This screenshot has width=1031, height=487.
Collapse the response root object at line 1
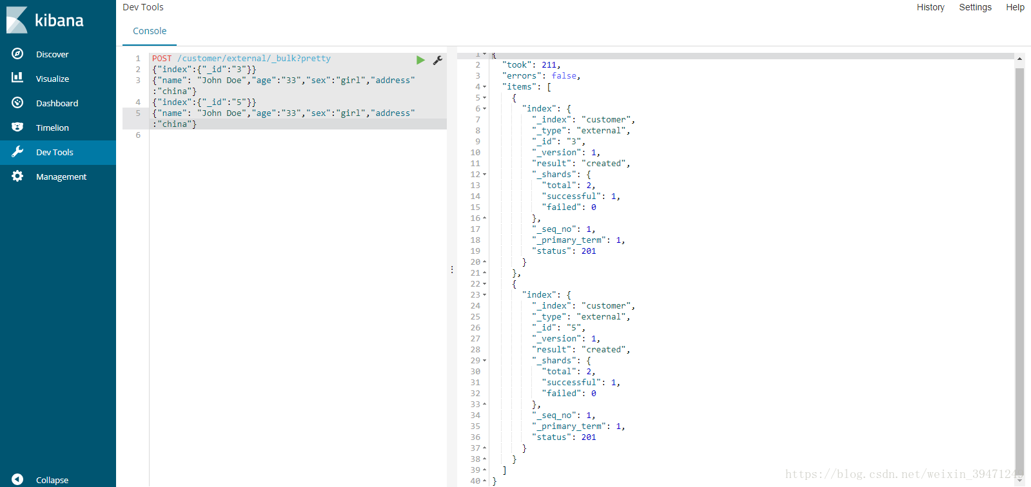[x=485, y=54]
